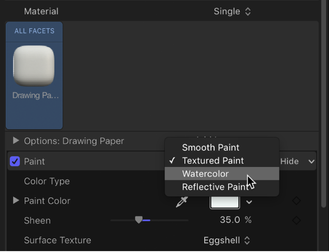Image resolution: width=329 pixels, height=252 pixels.
Task: Uncheck the Paint layer checkbox
Action: 15,161
